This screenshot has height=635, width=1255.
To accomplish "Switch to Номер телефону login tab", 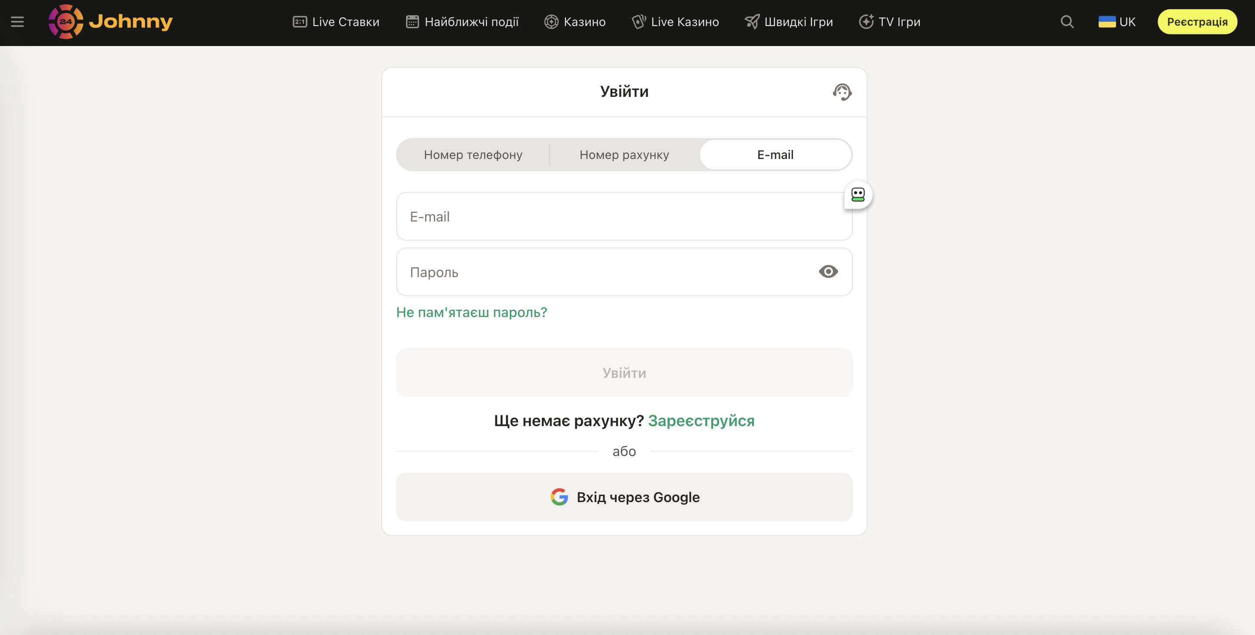I will 472,155.
